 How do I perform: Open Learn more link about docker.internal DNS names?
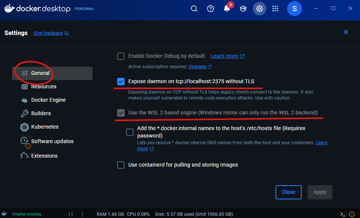(321, 143)
